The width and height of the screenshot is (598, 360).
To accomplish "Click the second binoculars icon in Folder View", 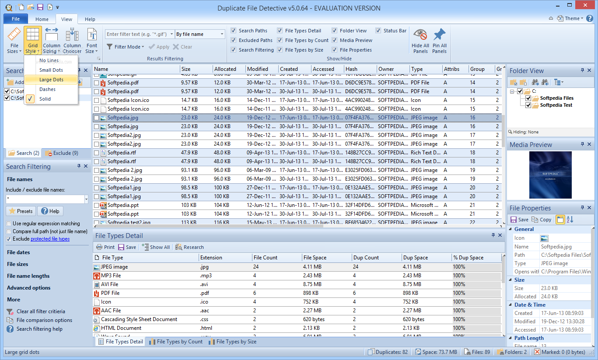I will pyautogui.click(x=545, y=82).
